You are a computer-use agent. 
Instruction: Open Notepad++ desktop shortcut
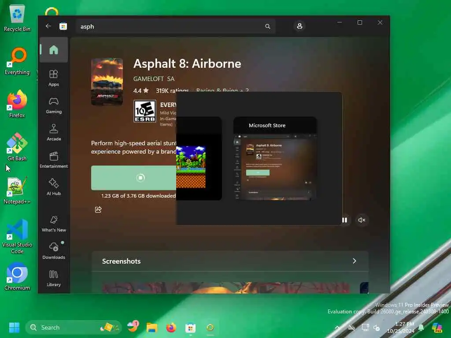[17, 190]
